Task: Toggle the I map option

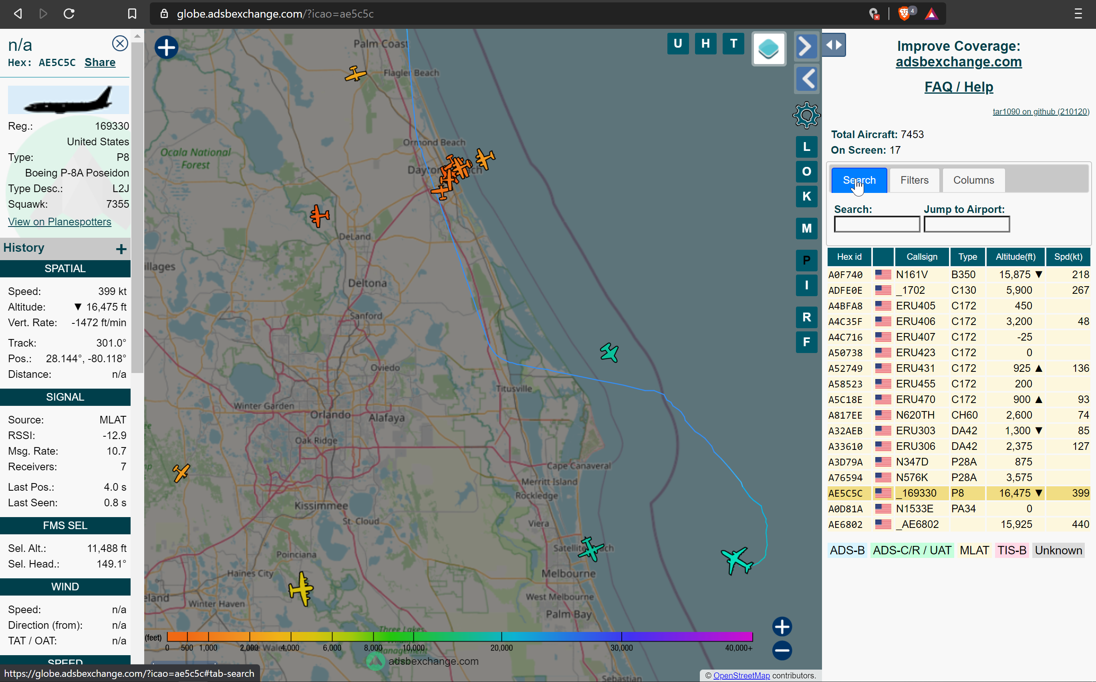Action: (806, 285)
